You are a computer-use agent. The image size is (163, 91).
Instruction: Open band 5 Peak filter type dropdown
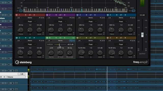coord(30,44)
